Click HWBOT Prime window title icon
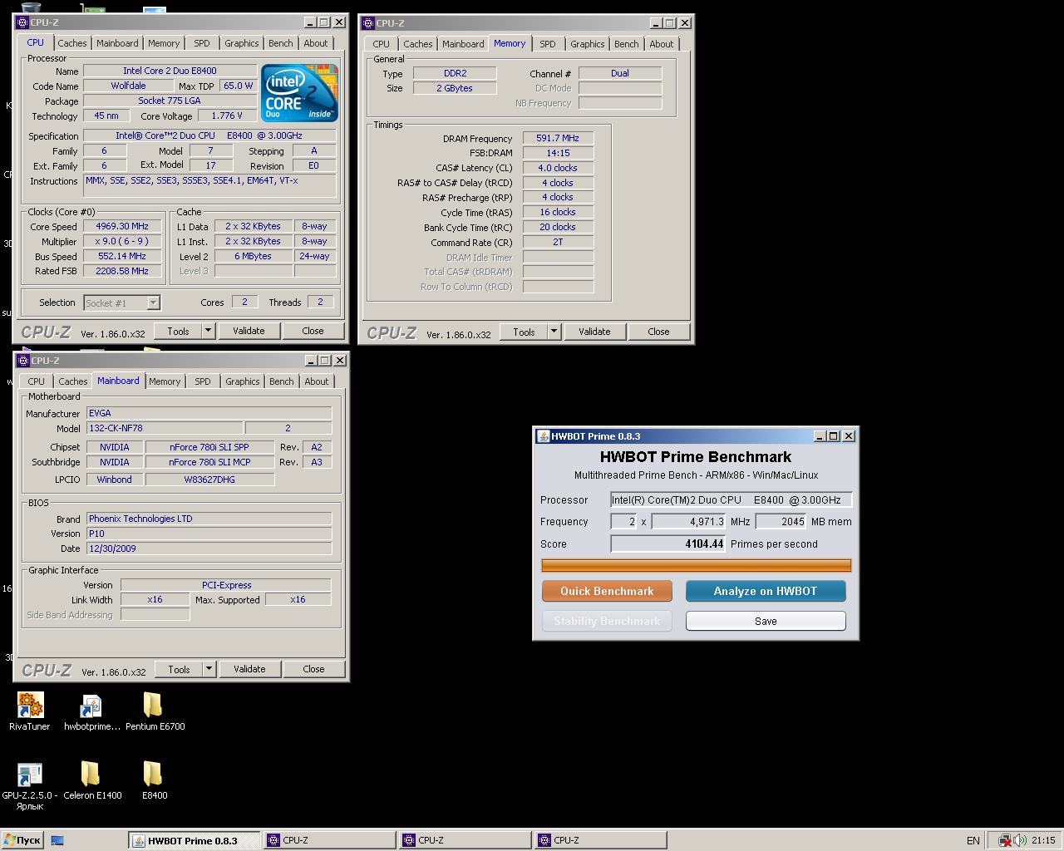The image size is (1064, 851). tap(544, 435)
